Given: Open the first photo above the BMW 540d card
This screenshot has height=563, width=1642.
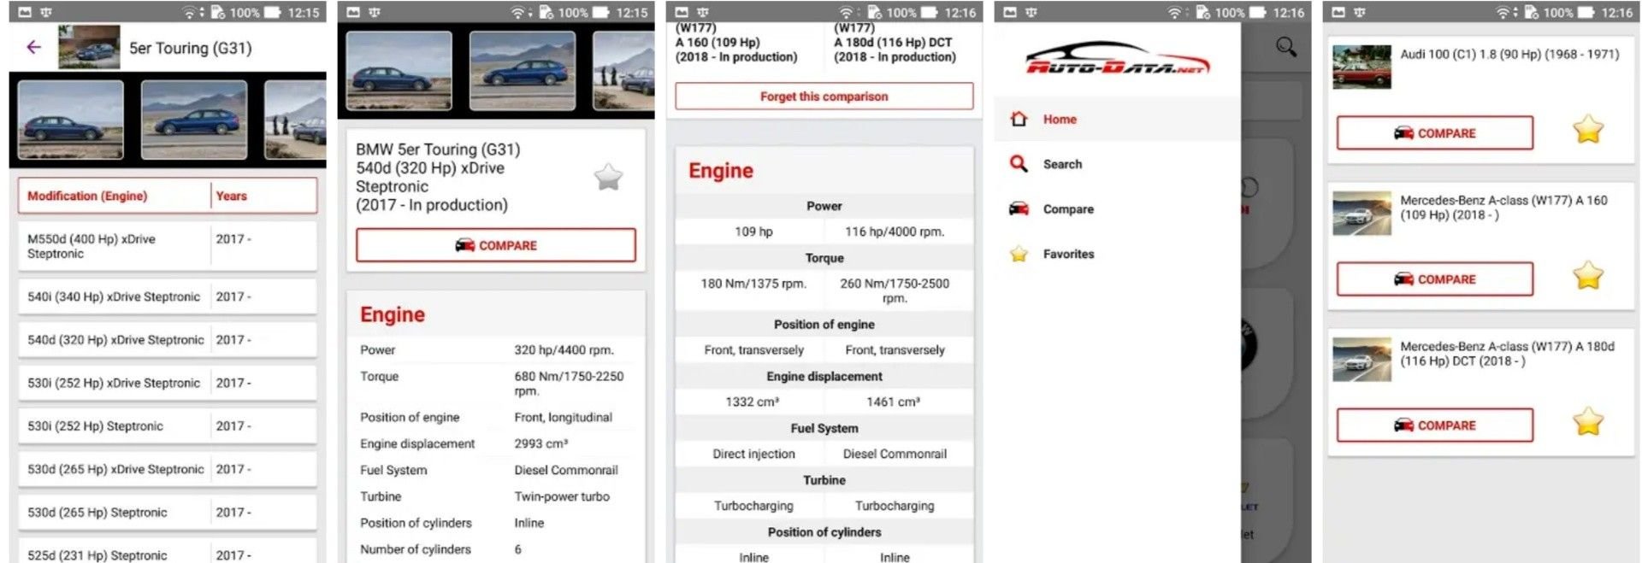Looking at the screenshot, I should click(399, 71).
